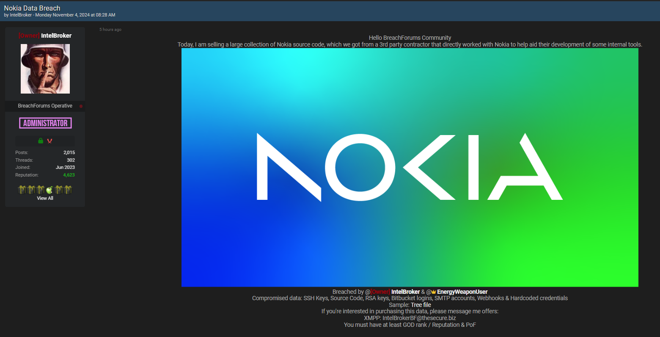Click the 4,623 reputation value
Image resolution: width=660 pixels, height=337 pixels.
click(69, 175)
